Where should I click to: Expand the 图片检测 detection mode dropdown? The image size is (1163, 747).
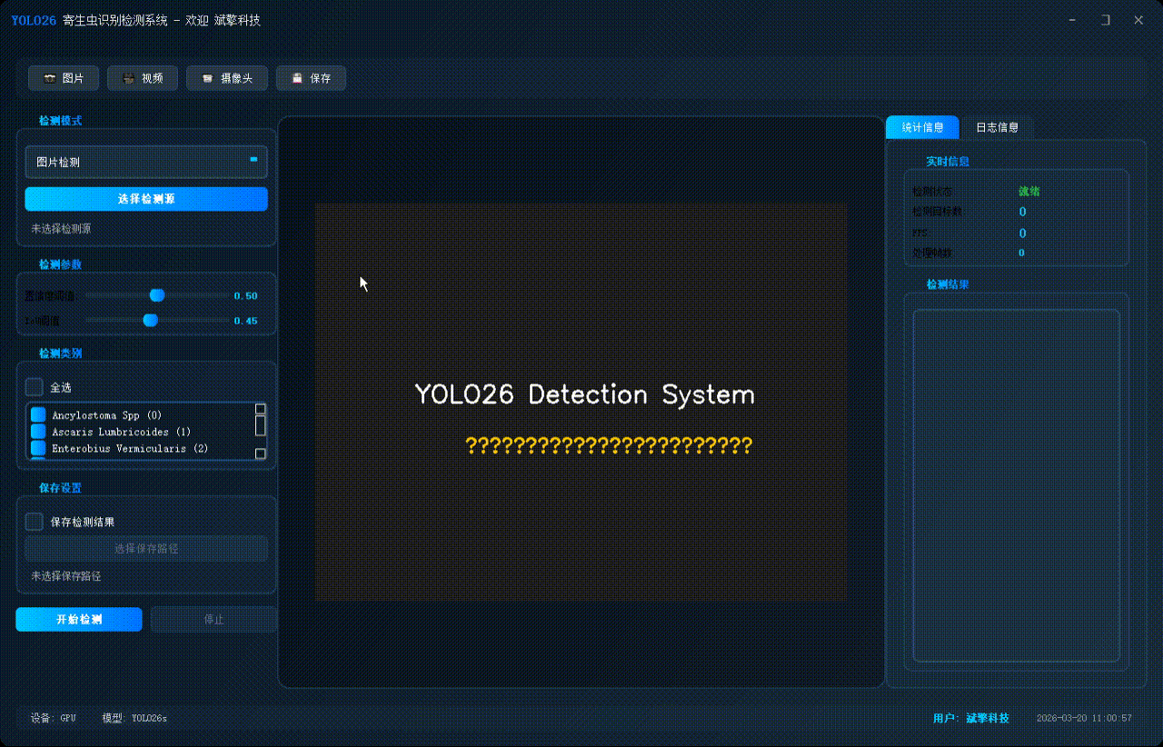pos(146,162)
